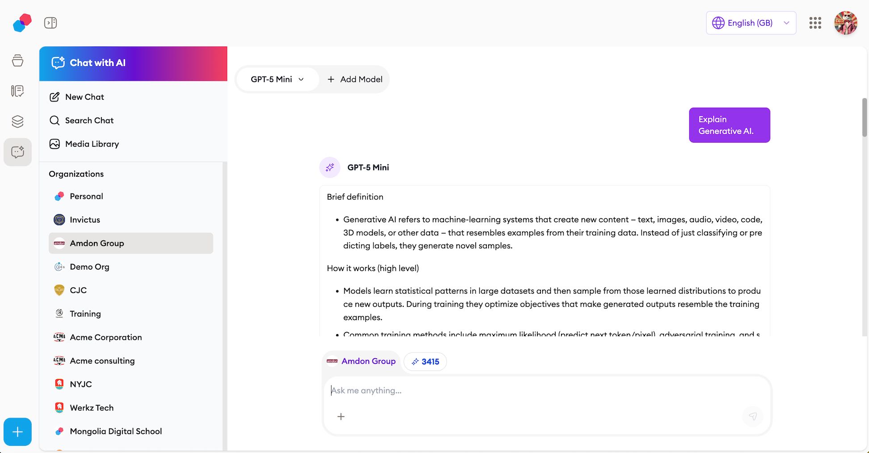869x453 pixels.
Task: Open Media Library from the chat panel
Action: tap(92, 144)
